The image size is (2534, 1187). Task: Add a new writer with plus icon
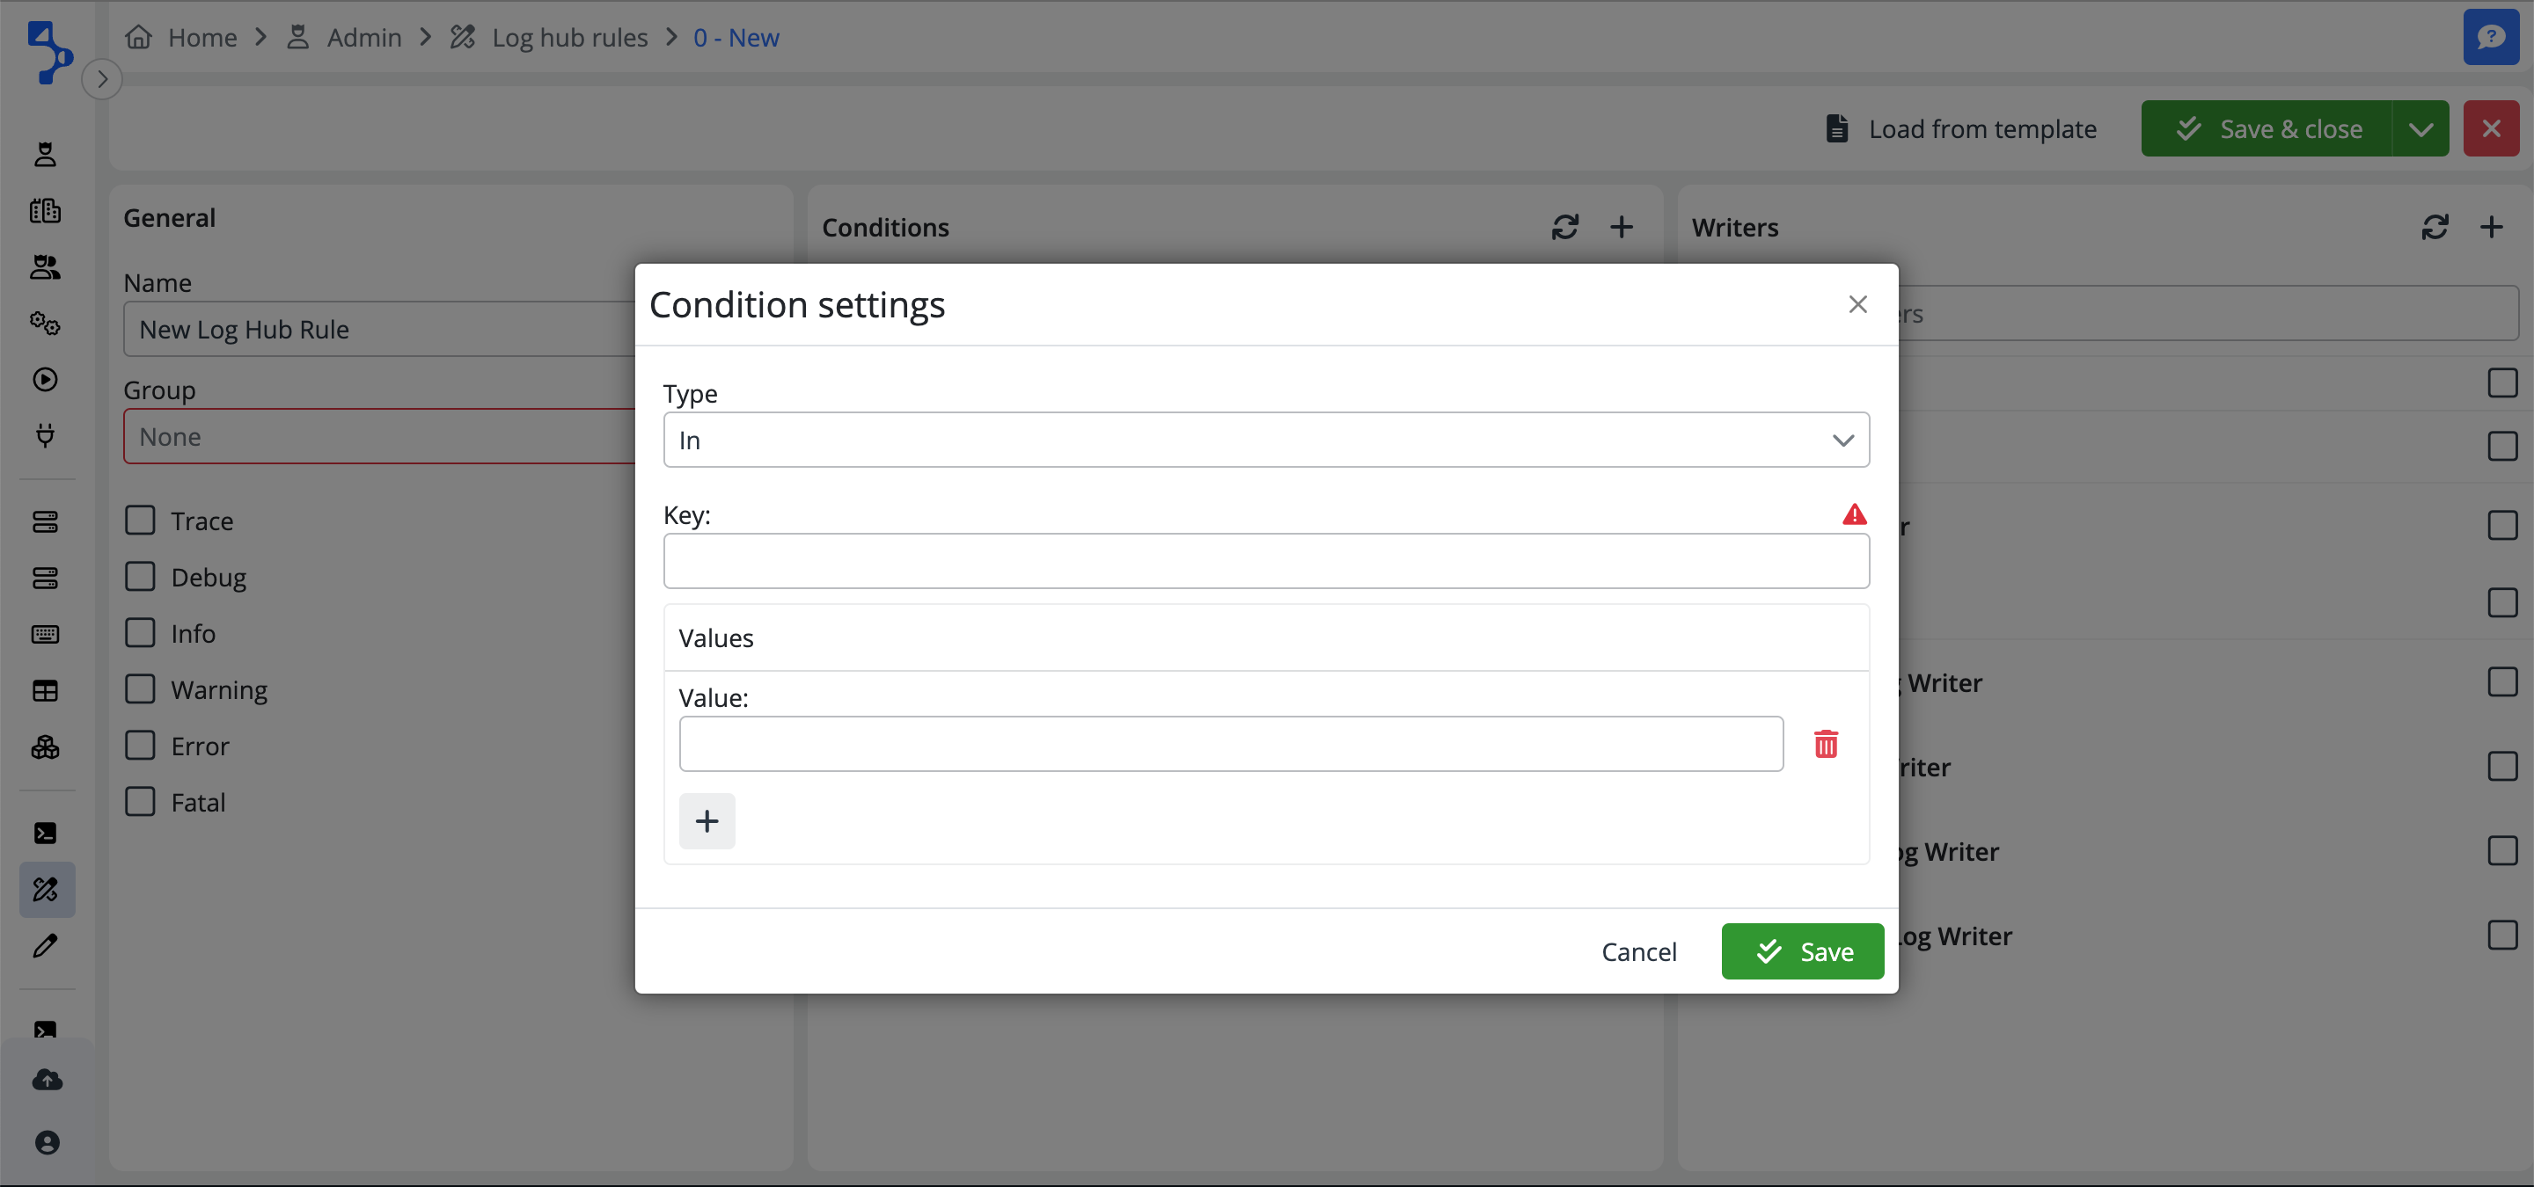click(x=2491, y=227)
